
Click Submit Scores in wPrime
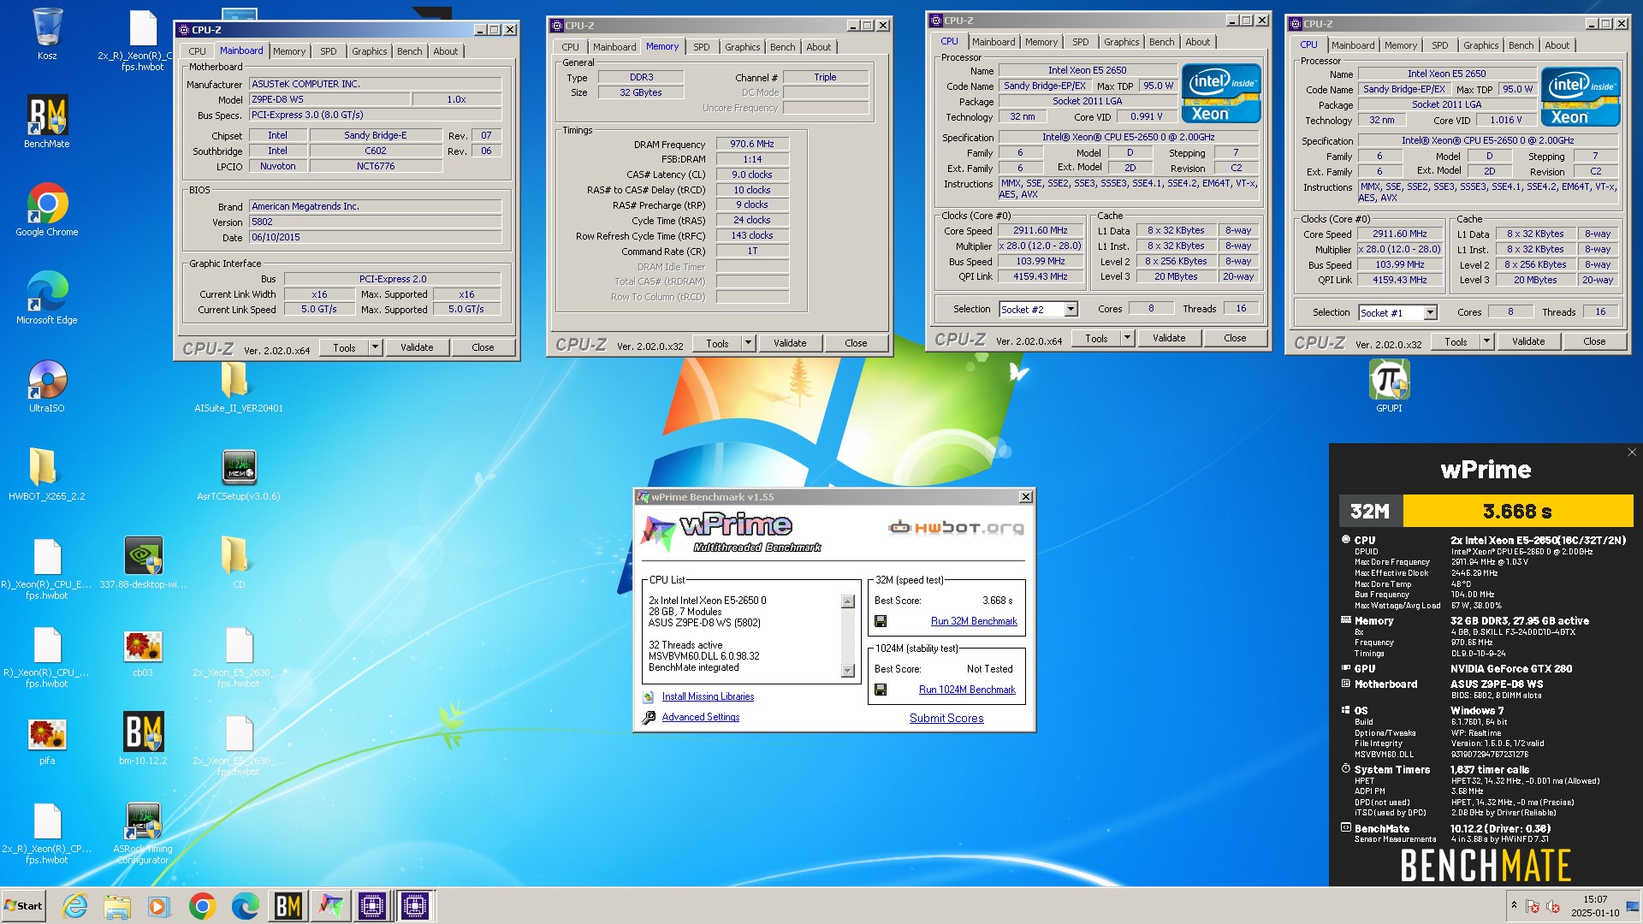[946, 718]
